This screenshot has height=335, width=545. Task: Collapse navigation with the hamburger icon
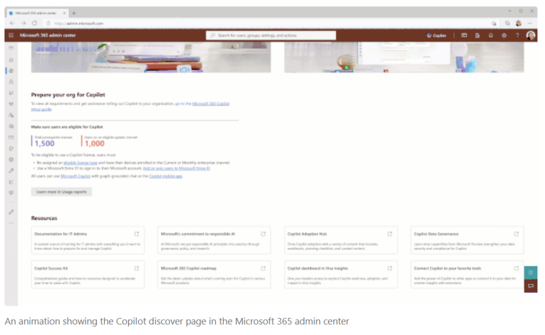11,48
